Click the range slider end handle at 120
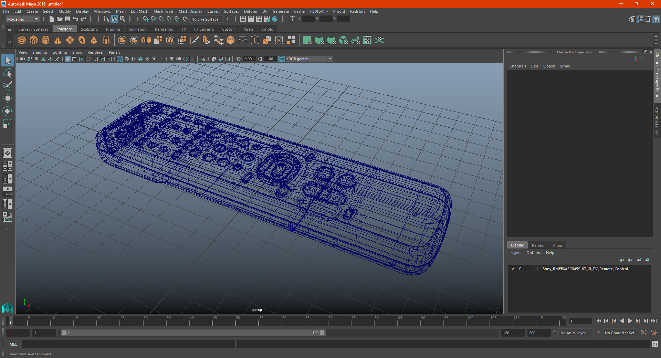661x358 pixels. pyautogui.click(x=322, y=333)
